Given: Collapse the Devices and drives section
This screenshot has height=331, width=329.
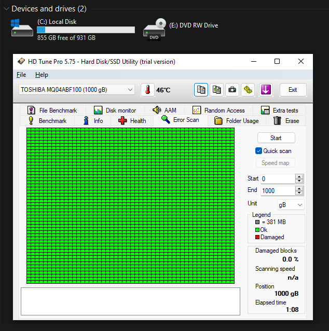Looking at the screenshot, I should pyautogui.click(x=6, y=9).
